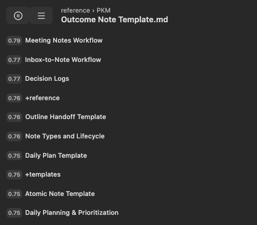This screenshot has width=257, height=225.
Task: Select the +templates entry
Action: pyautogui.click(x=43, y=175)
